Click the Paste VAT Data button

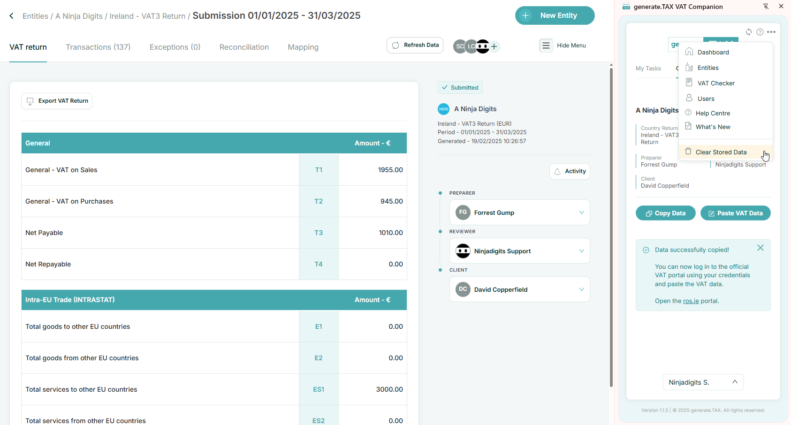coord(735,213)
